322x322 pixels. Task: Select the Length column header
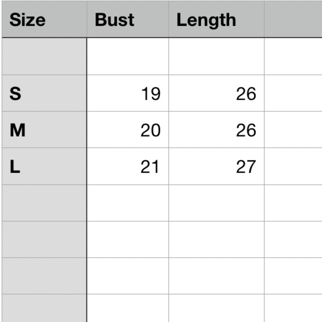(216, 19)
